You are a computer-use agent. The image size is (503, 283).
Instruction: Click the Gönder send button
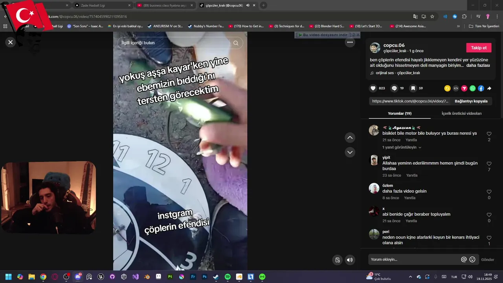pyautogui.click(x=488, y=259)
